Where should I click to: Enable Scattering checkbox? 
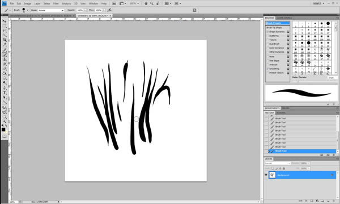[268, 36]
